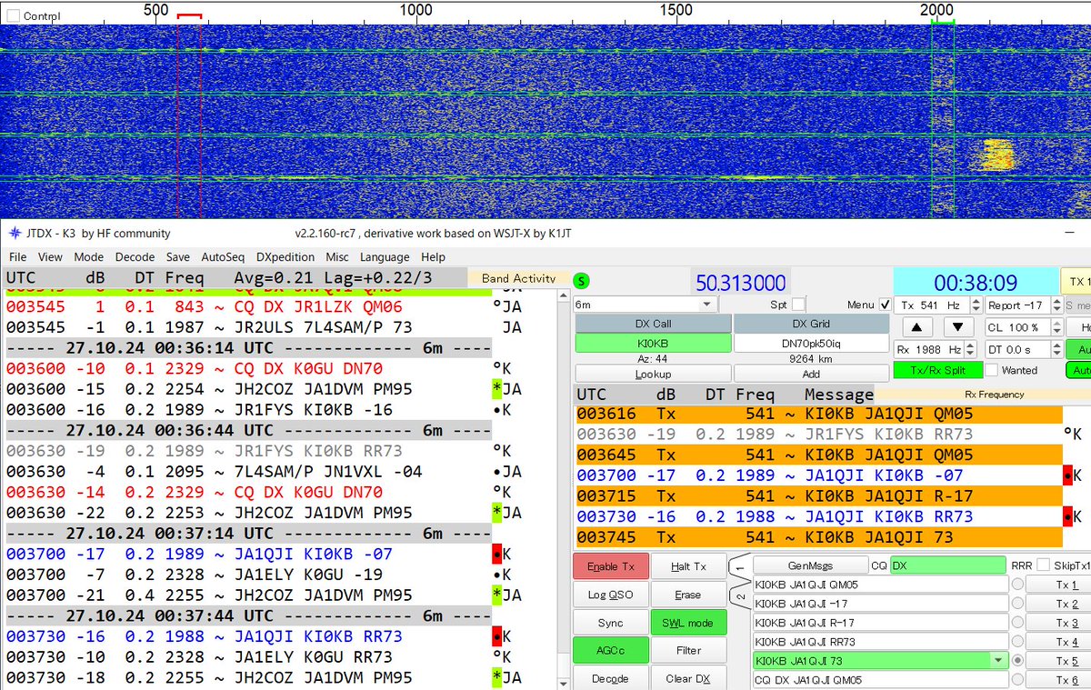Open the Misc menu
The image size is (1091, 690).
tap(337, 257)
